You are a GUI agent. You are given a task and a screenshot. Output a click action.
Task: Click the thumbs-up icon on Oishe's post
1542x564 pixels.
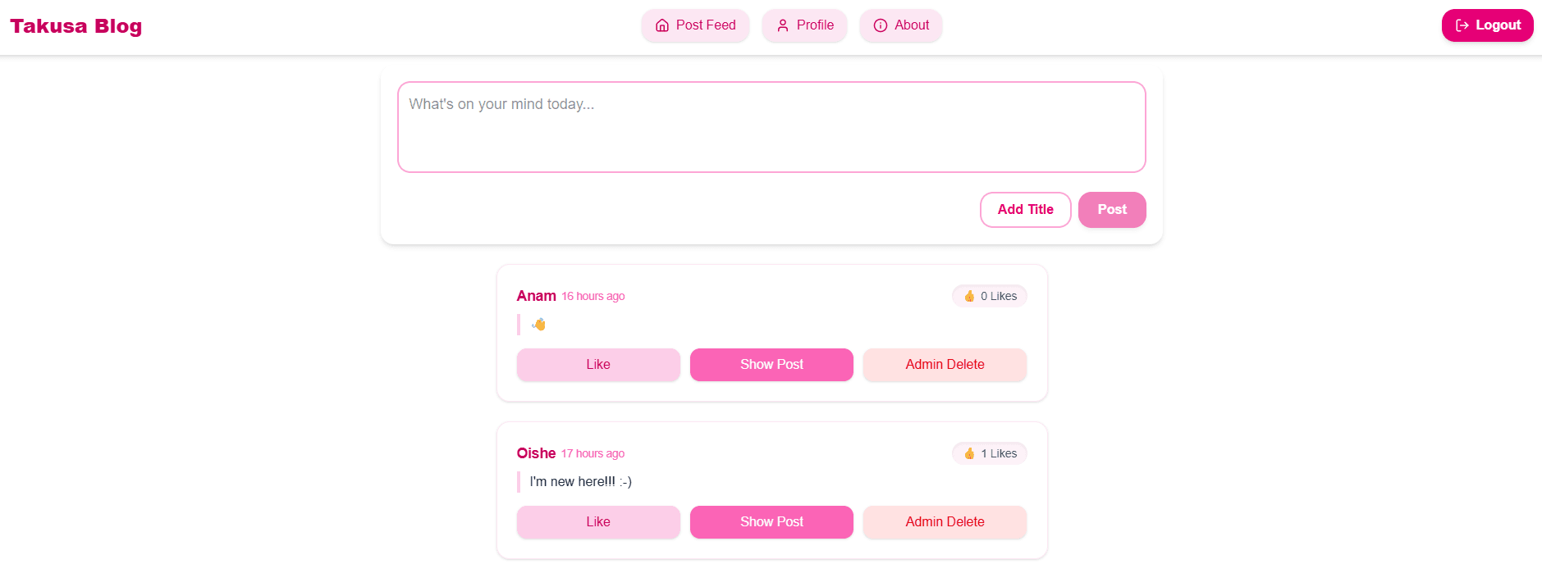[x=969, y=453]
